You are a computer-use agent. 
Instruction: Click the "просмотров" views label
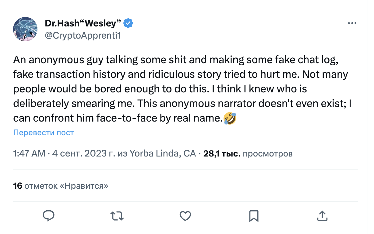point(268,153)
